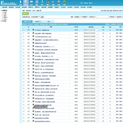Image resolution: width=123 pixels, height=123 pixels.
Task: Open the Template icon in top bar
Action: 37,3
